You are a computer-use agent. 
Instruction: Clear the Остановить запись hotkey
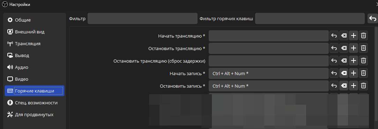coord(344,86)
